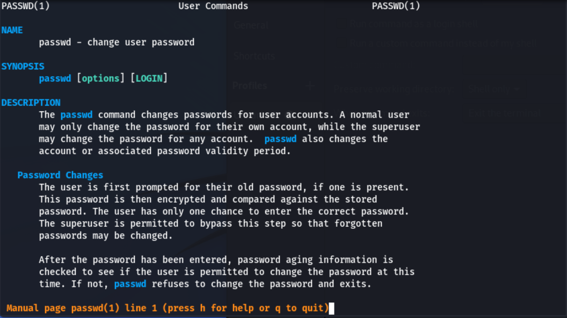This screenshot has width=567, height=318.
Task: Click the SYNOPSIS section heading
Action: point(23,67)
